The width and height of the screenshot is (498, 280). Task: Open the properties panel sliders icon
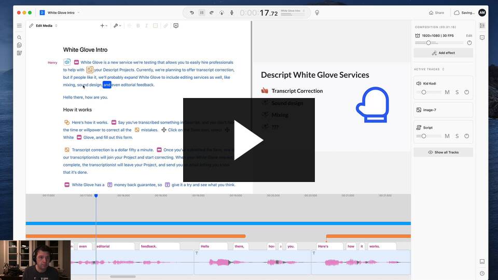pos(482,26)
